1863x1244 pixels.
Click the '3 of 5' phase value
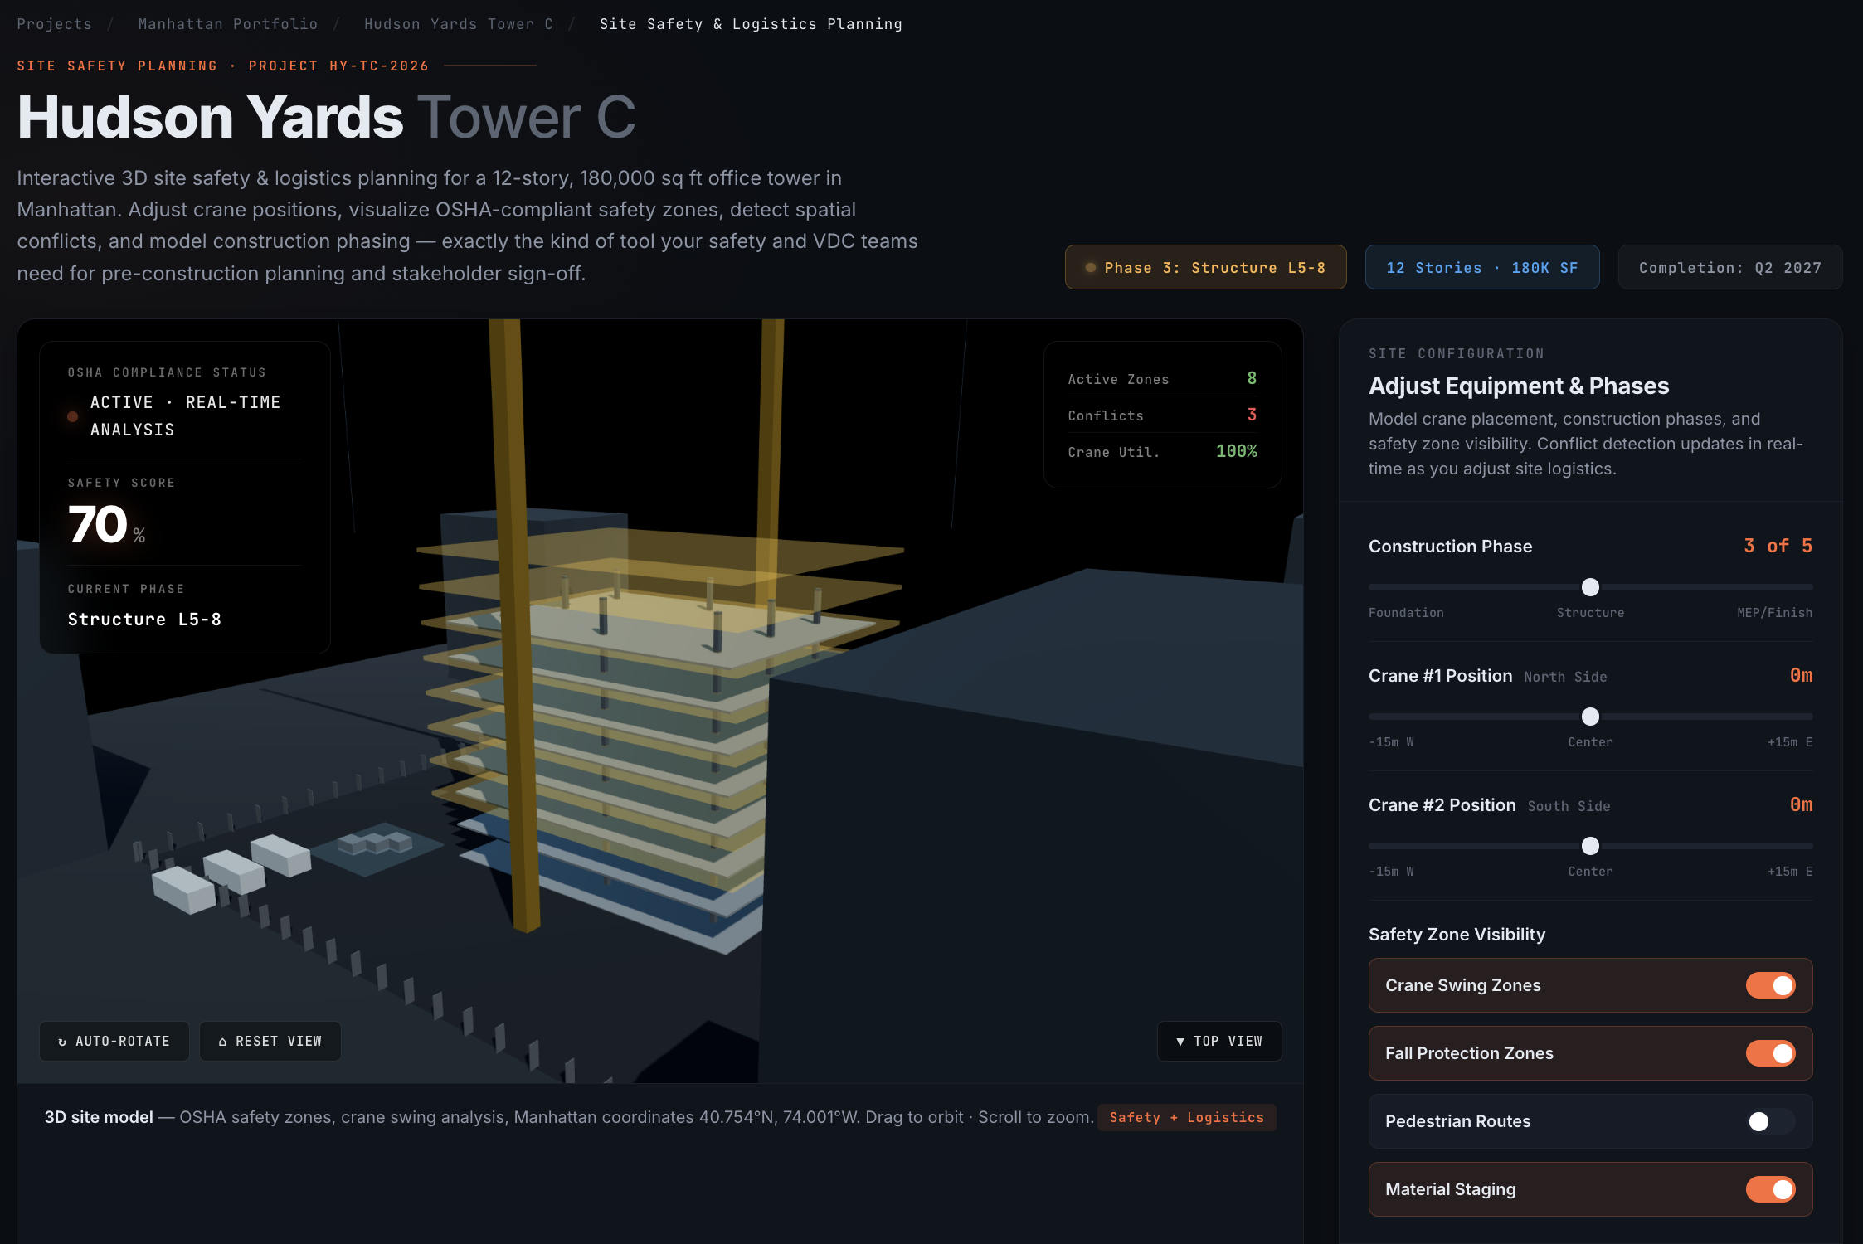pos(1778,546)
